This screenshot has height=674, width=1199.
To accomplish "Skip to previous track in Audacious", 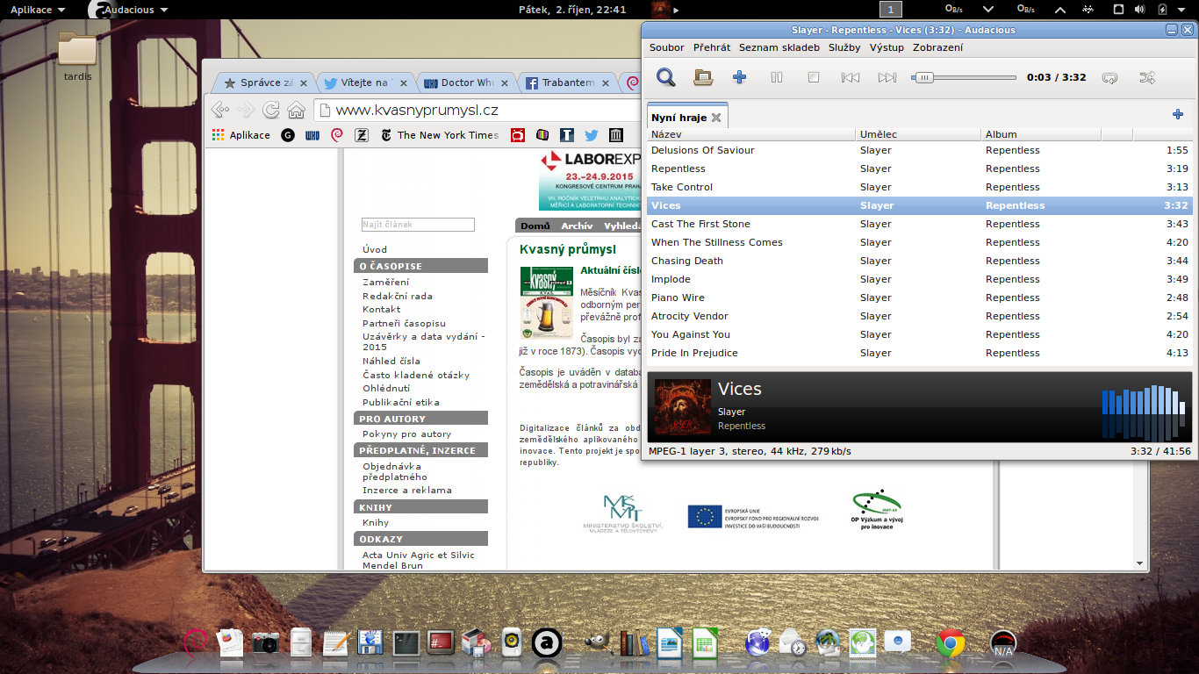I will tap(851, 77).
